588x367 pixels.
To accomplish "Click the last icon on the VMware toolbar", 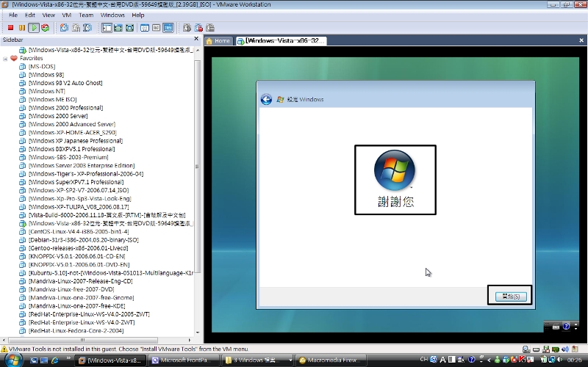I will click(210, 28).
